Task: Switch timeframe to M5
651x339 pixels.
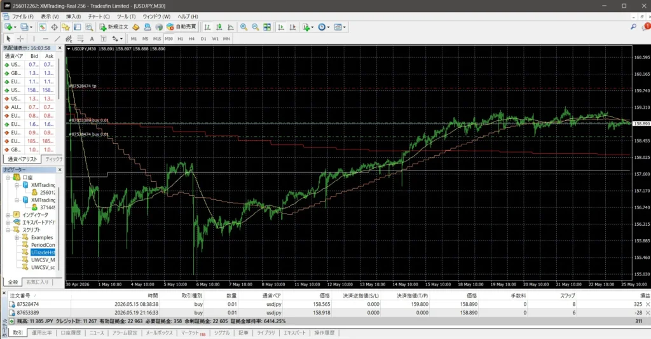Action: [x=146, y=39]
